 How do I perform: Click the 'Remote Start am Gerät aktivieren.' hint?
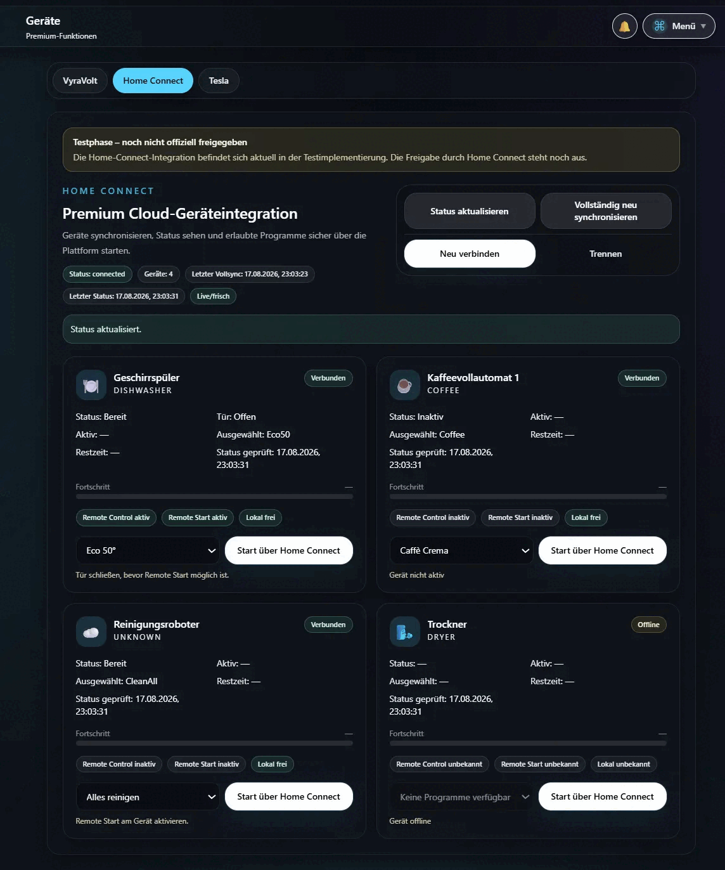click(132, 821)
